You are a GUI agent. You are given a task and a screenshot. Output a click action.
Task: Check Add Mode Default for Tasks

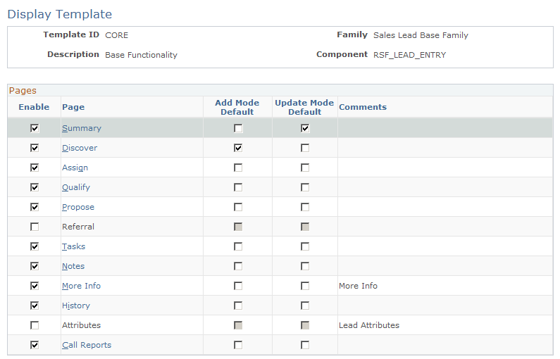238,246
